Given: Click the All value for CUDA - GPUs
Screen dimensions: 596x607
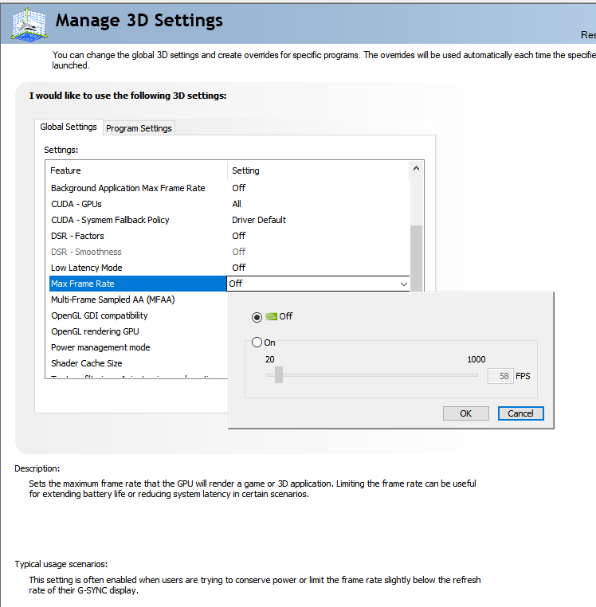Looking at the screenshot, I should (x=237, y=204).
